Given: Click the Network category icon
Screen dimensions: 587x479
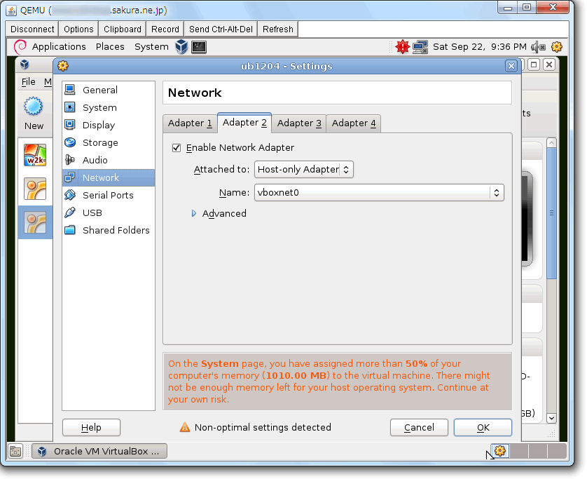Looking at the screenshot, I should (70, 177).
